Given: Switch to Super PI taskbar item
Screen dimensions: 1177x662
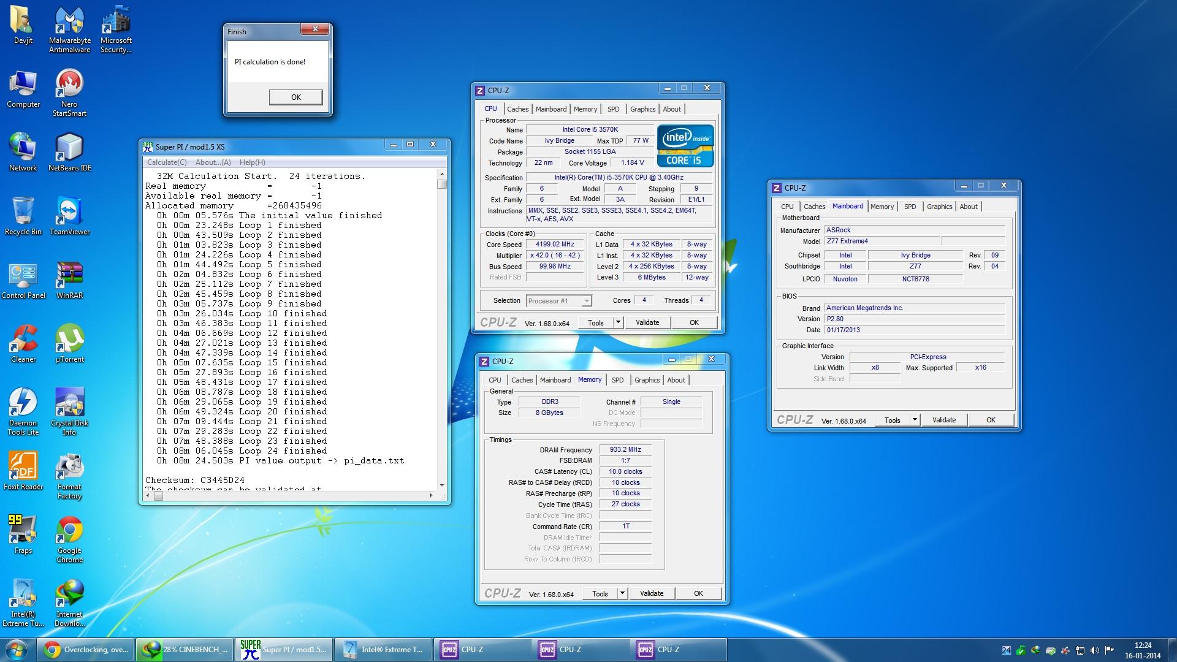Looking at the screenshot, I should click(x=284, y=650).
